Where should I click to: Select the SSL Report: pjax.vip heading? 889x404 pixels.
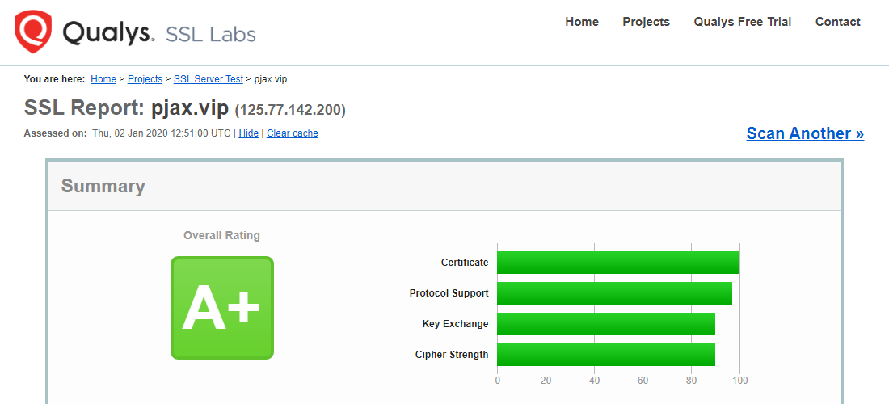click(x=126, y=108)
